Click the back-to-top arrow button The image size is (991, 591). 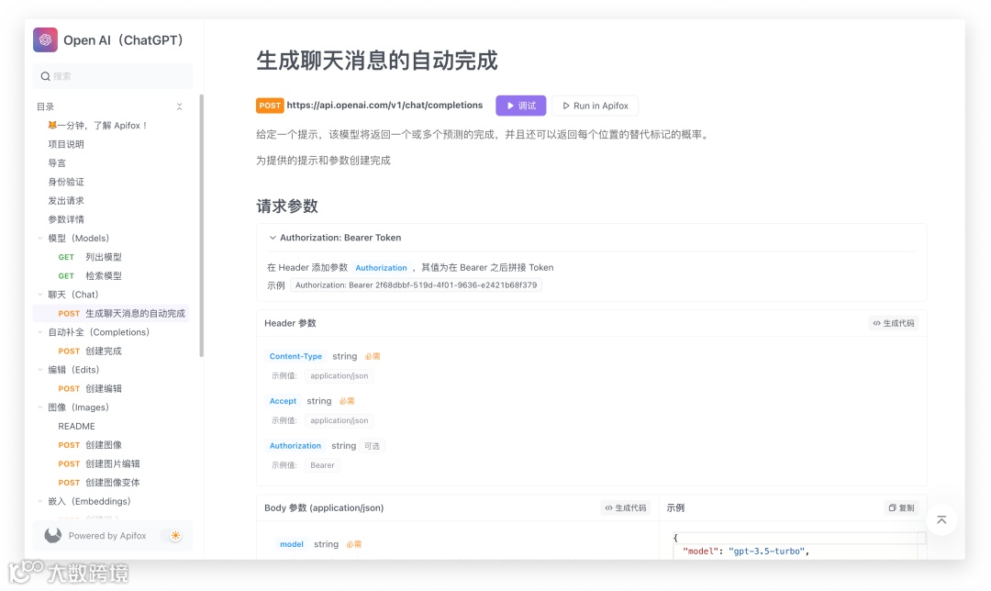[941, 519]
